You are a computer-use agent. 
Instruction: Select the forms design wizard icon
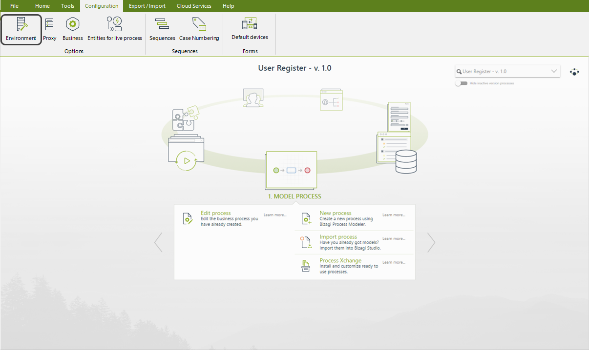point(399,117)
